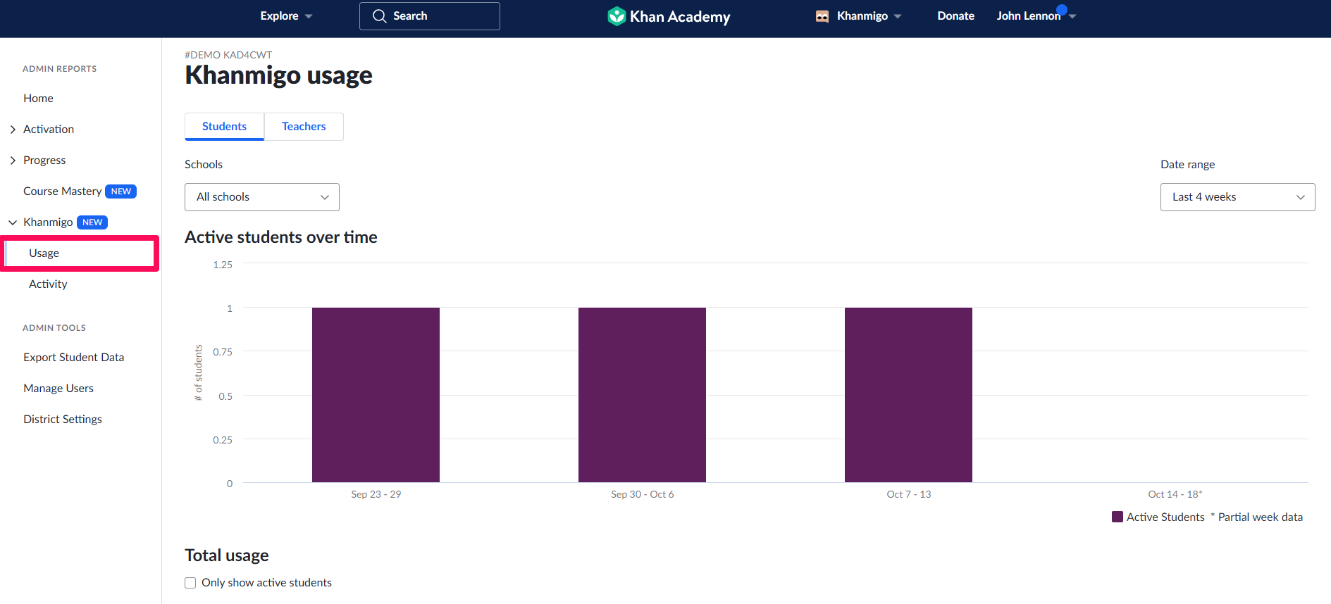
Task: Click the Total usage heading
Action: click(x=227, y=555)
